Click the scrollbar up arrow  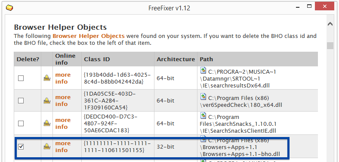point(330,24)
